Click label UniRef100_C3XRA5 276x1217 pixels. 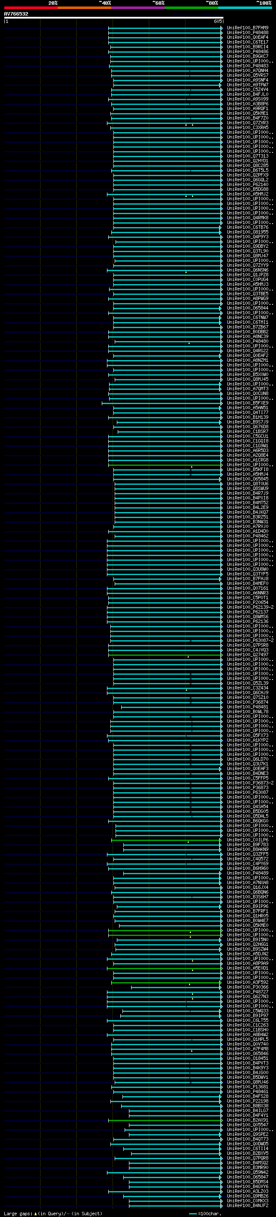[248, 127]
